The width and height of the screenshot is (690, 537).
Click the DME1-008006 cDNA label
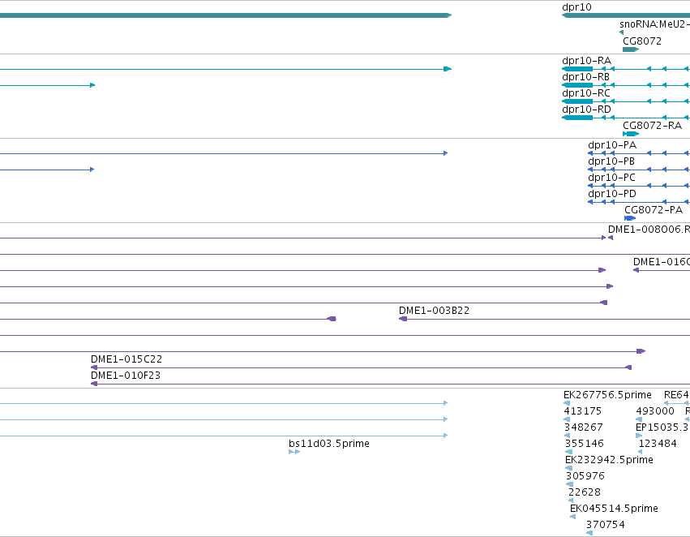click(x=649, y=230)
